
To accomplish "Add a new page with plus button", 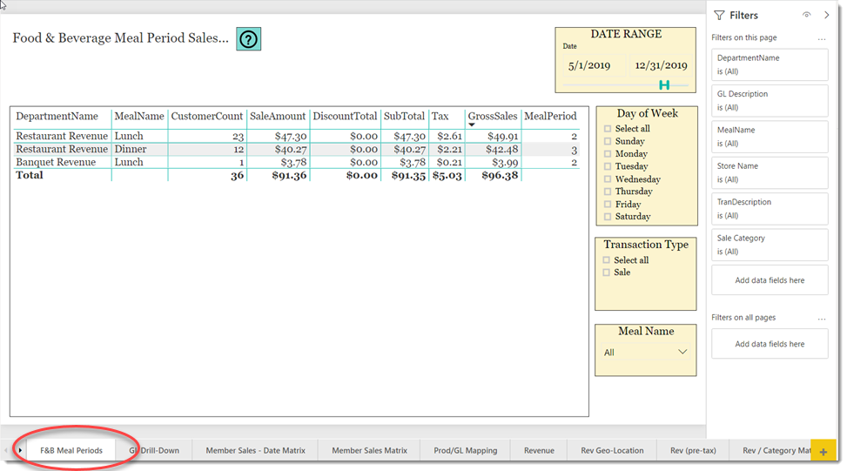I will [823, 451].
